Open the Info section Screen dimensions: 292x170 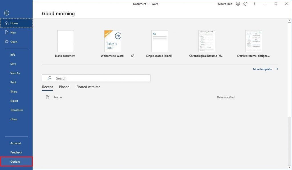click(16, 55)
